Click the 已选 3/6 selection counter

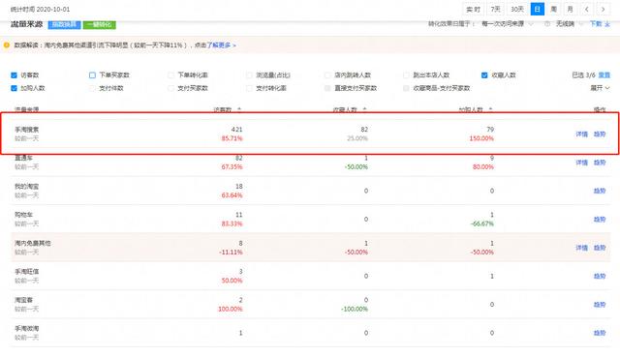coord(583,75)
